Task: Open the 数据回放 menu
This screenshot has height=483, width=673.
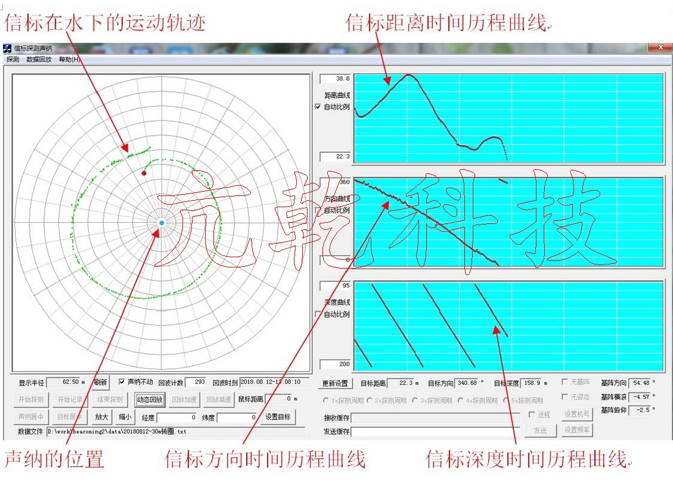Action: [39, 60]
